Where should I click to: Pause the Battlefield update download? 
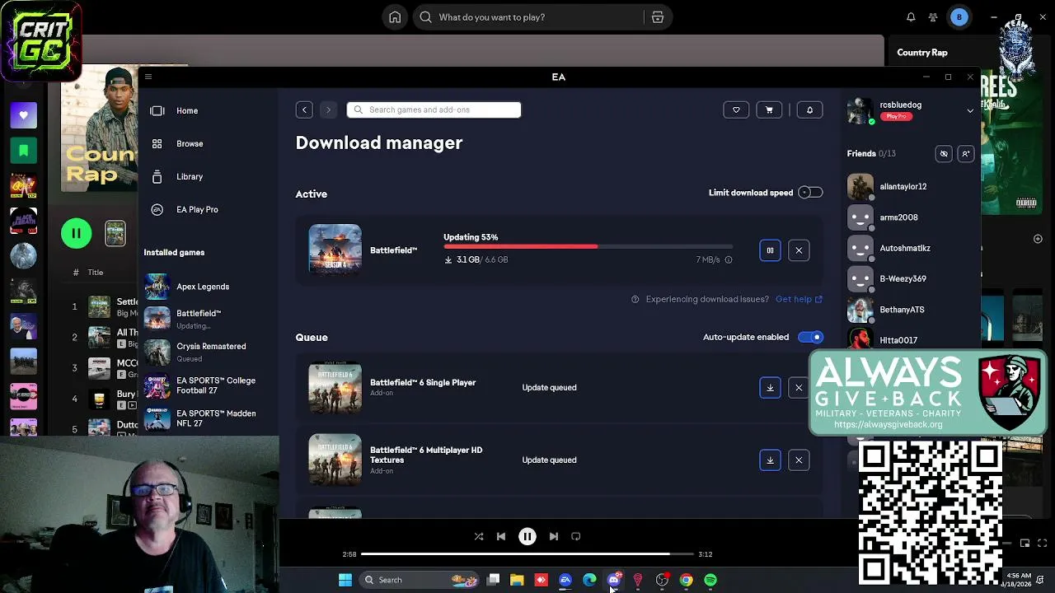coord(770,250)
